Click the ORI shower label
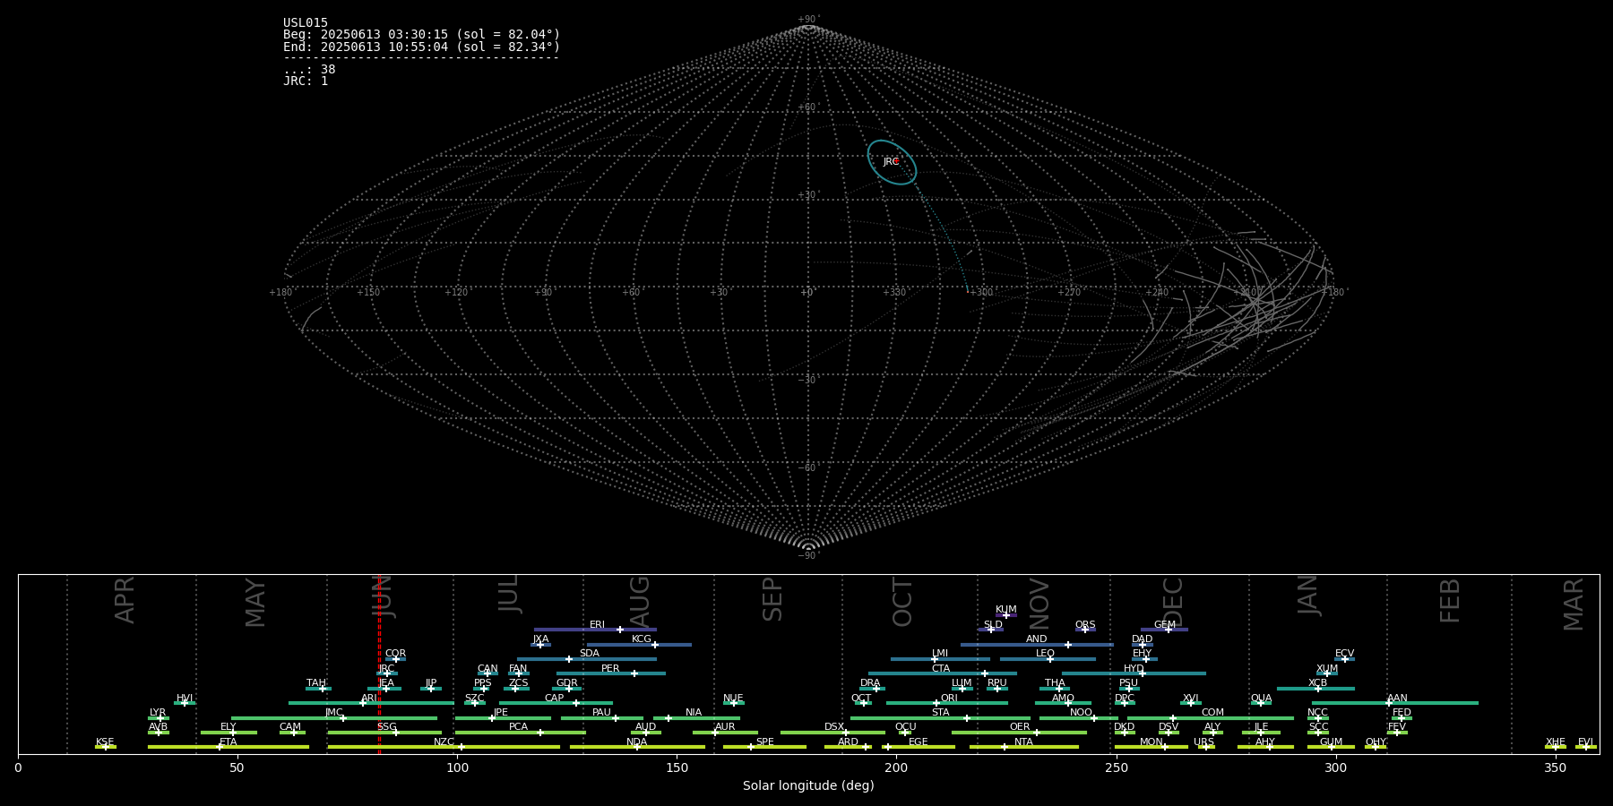 pos(949,698)
